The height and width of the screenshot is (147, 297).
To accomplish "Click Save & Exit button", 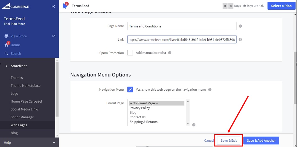I will coord(229,140).
